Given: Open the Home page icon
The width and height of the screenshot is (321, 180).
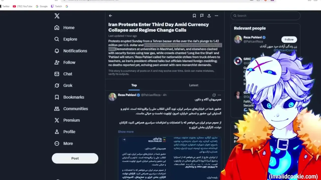Looking at the screenshot, I should (57, 28).
